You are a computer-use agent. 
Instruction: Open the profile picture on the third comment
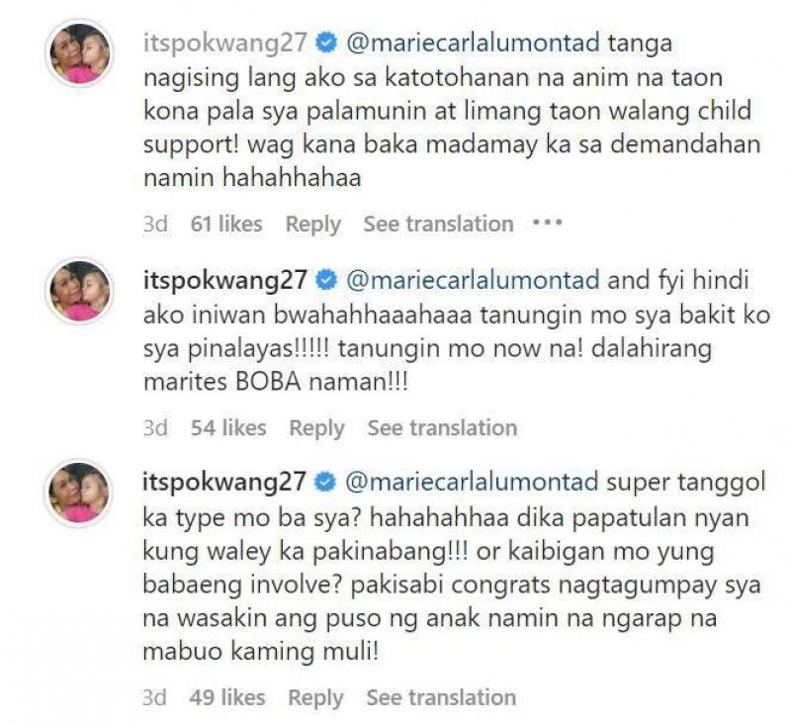tap(78, 493)
